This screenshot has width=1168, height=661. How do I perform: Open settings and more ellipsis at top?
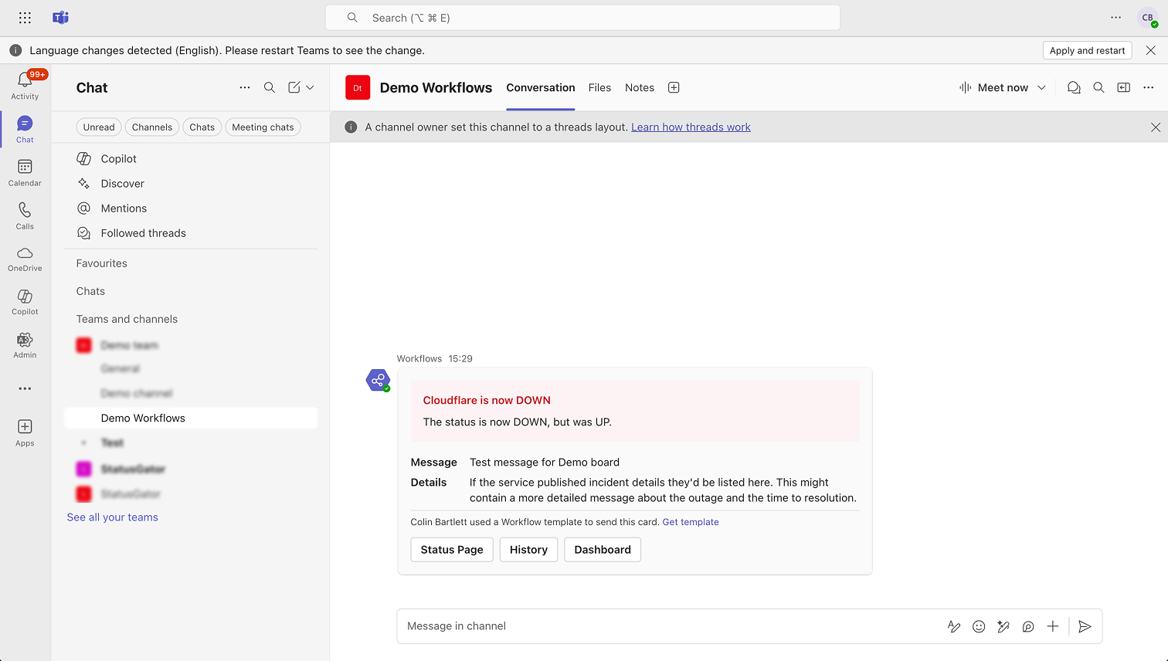pos(1115,17)
